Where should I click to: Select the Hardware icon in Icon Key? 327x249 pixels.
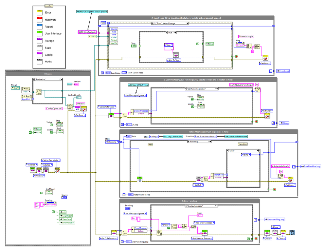[x=40, y=20]
